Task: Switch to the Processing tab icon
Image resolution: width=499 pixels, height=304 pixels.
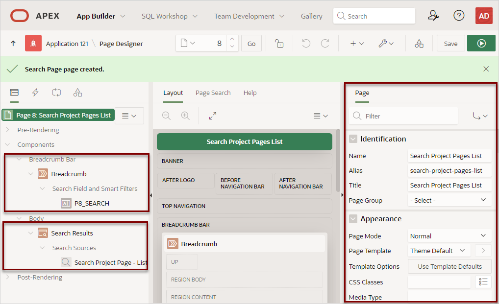Action: point(56,93)
